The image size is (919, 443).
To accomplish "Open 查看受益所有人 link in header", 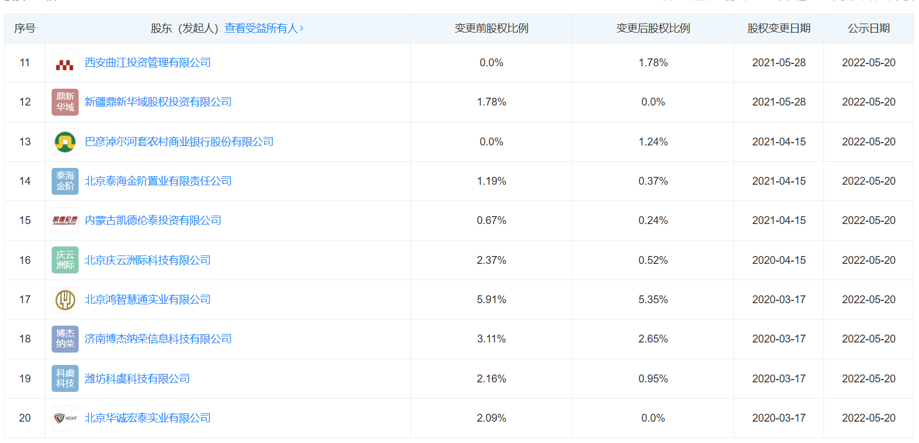I will [x=264, y=29].
